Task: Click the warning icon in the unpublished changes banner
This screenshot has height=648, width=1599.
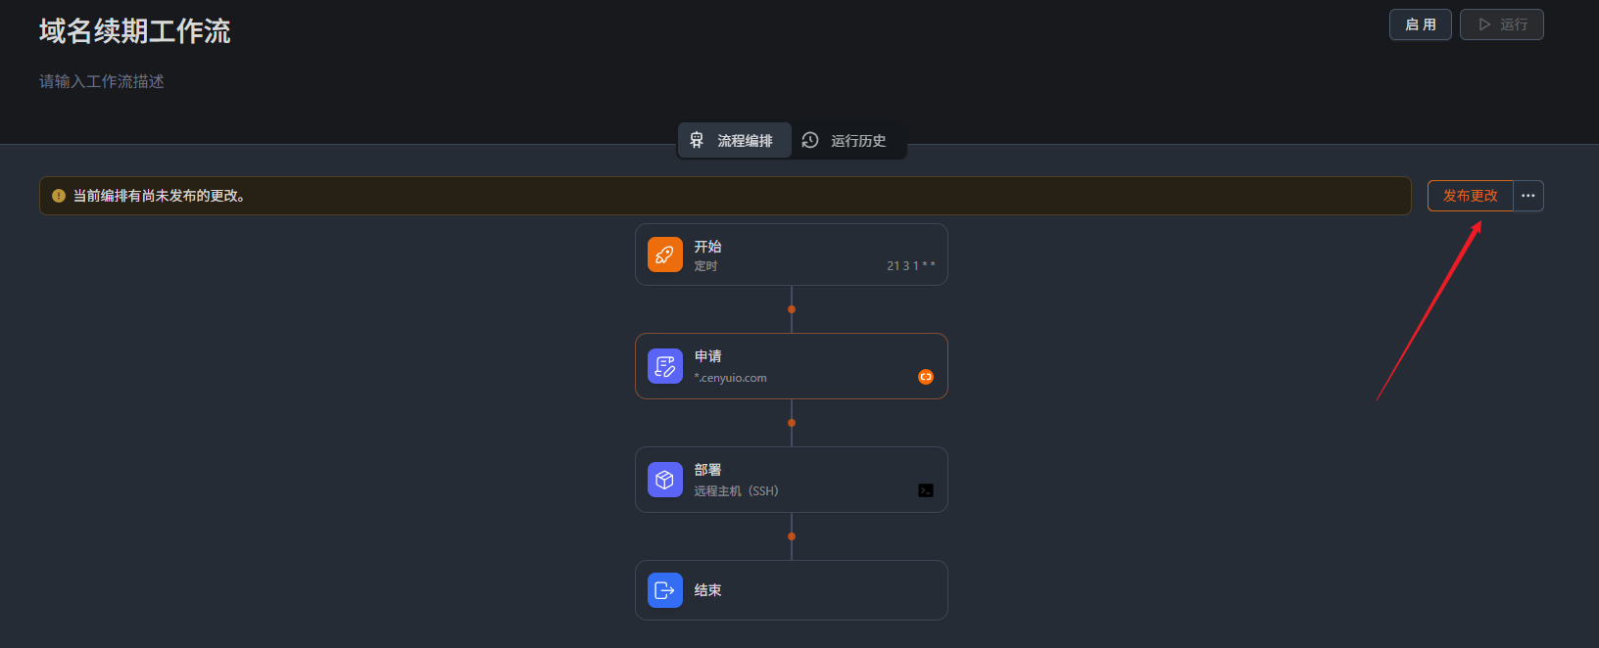Action: pyautogui.click(x=59, y=196)
